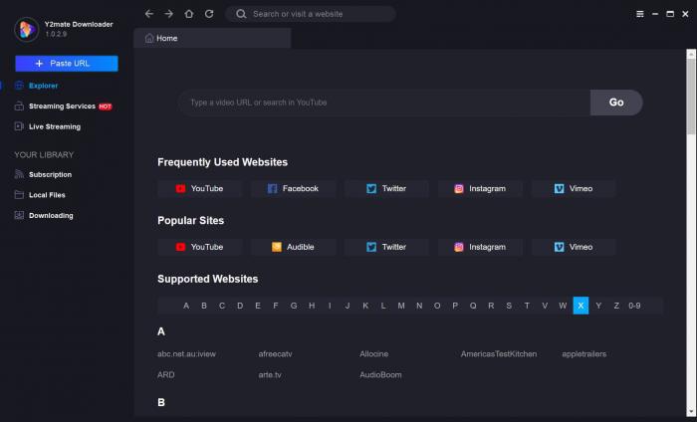
Task: Select the Home tab
Action: [212, 38]
